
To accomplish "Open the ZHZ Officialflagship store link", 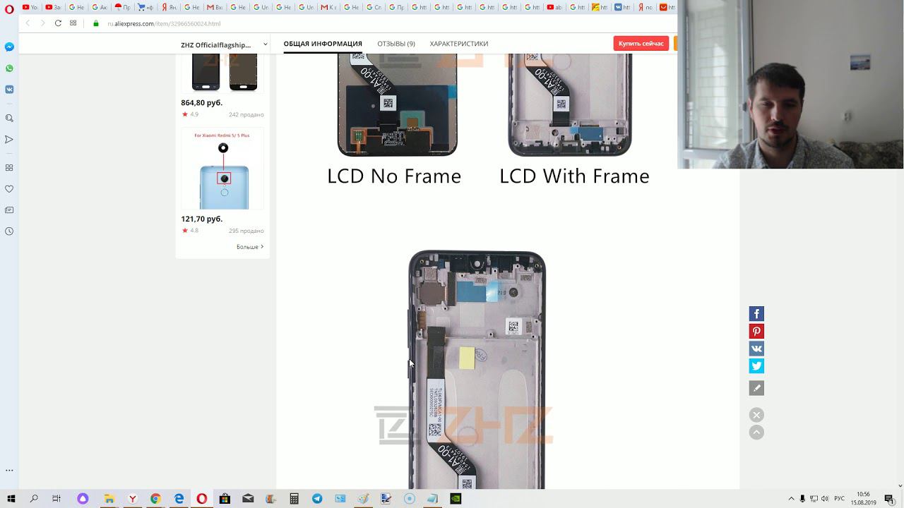I will (216, 45).
